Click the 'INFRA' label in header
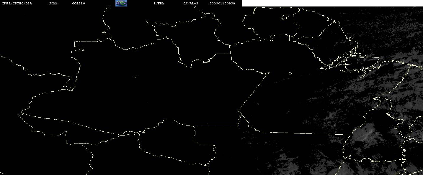This screenshot has height=175, width=423. coord(159,4)
